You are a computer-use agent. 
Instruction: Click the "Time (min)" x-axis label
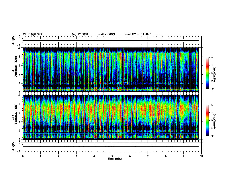(x=115, y=159)
